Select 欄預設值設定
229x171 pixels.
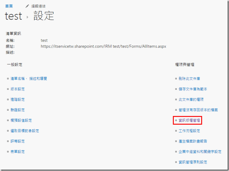(21, 120)
